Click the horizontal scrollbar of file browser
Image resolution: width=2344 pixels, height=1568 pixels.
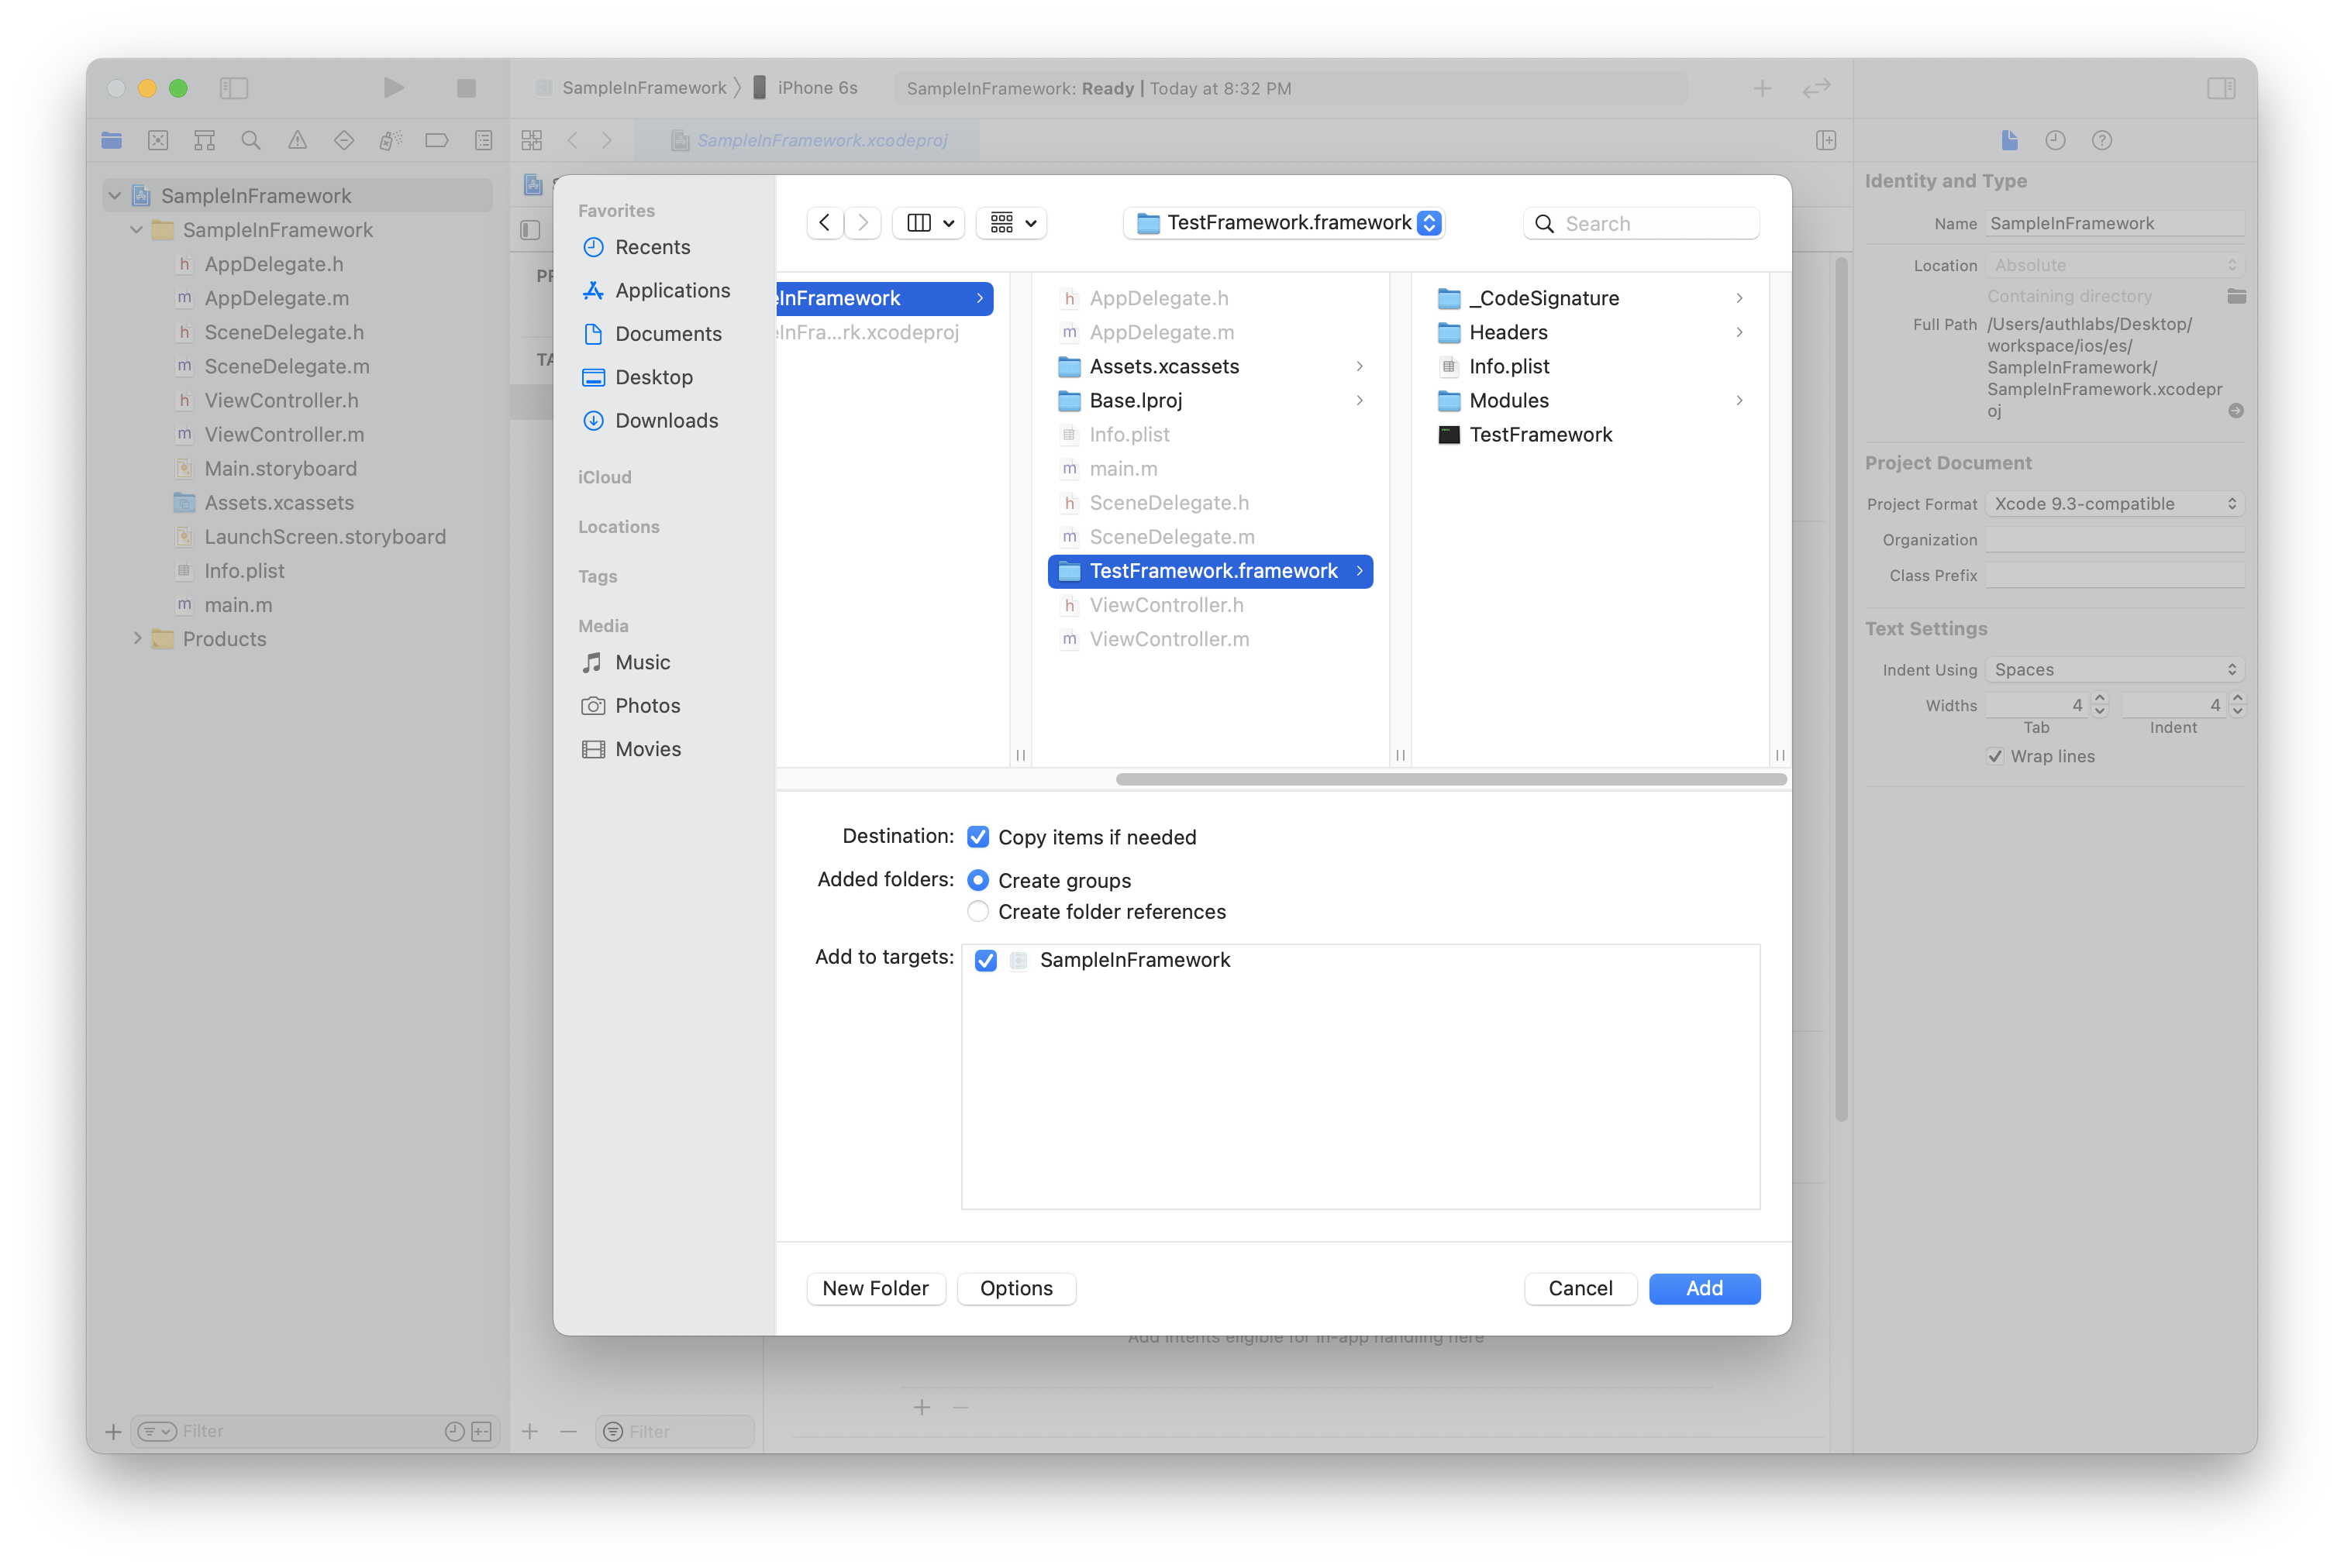[1450, 779]
